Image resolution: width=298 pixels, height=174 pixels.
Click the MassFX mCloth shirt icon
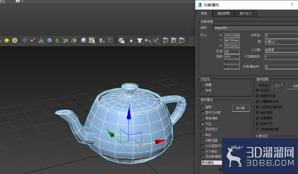(x=139, y=40)
